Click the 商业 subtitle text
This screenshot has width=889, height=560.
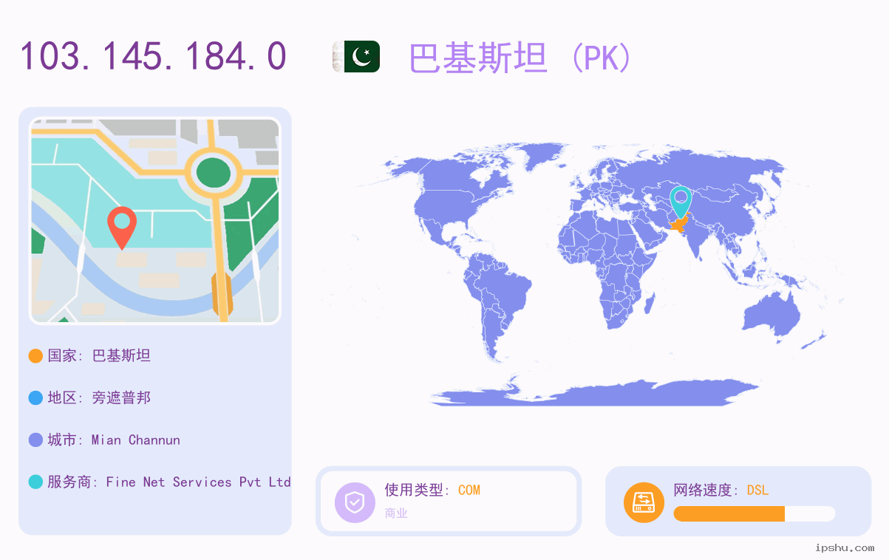point(396,513)
